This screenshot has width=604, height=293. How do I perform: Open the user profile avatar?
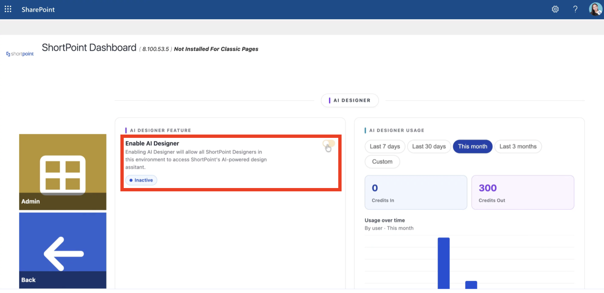[x=595, y=9]
